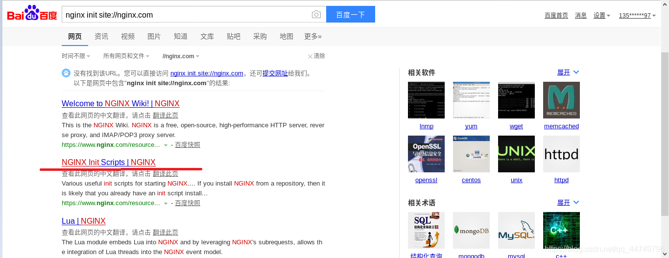Open the UNIX thumbnail image
This screenshot has height=258, width=669.
[x=516, y=154]
